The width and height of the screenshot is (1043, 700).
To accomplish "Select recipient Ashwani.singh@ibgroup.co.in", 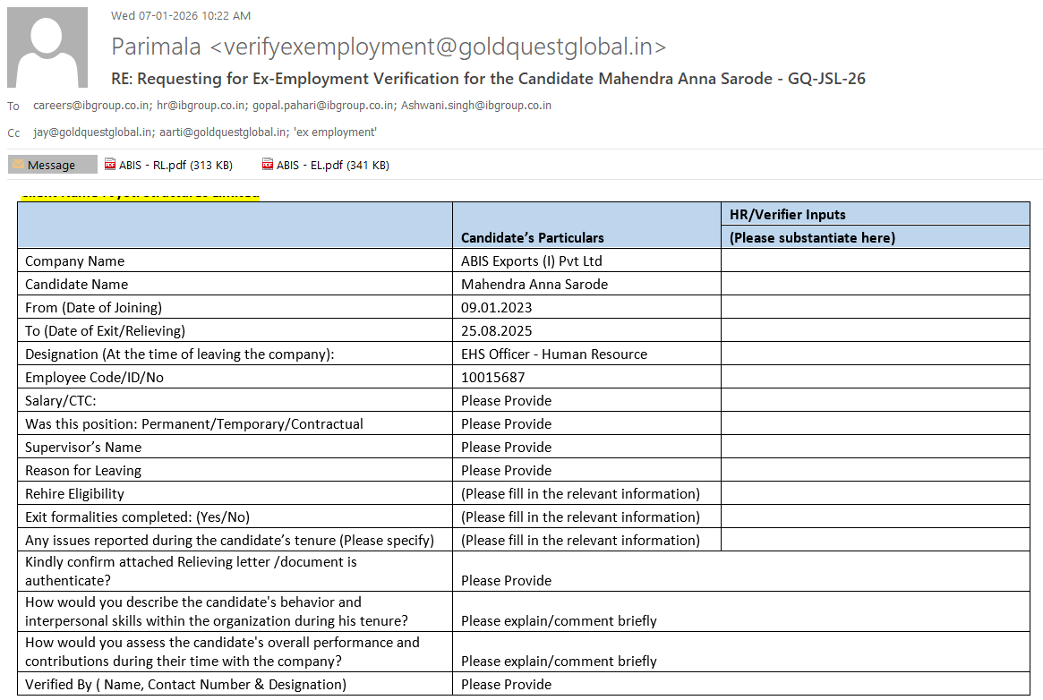I will (x=475, y=106).
